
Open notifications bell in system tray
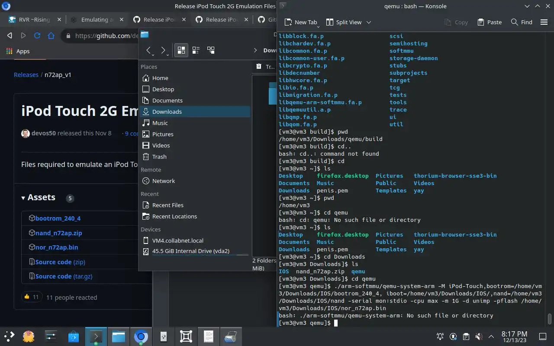pos(440,336)
